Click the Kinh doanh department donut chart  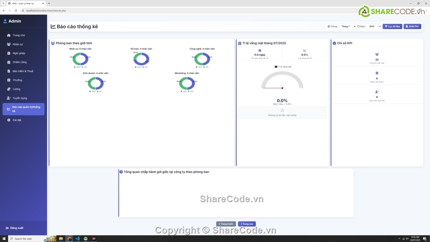[x=96, y=83]
